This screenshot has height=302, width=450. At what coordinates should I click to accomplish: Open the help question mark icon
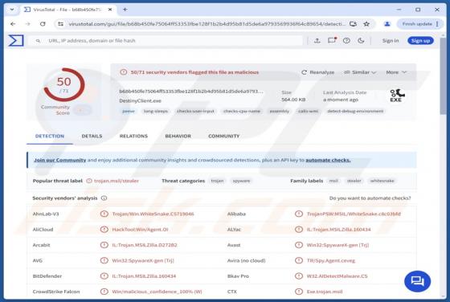346,41
